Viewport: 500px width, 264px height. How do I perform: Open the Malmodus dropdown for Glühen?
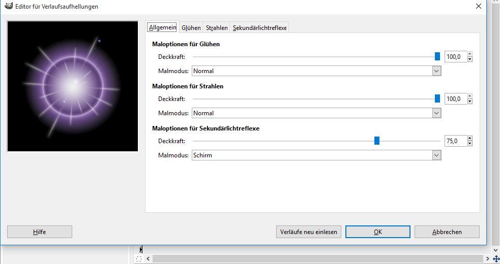pyautogui.click(x=316, y=71)
